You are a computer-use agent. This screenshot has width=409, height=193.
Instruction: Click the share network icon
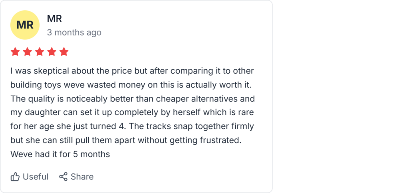(x=63, y=177)
